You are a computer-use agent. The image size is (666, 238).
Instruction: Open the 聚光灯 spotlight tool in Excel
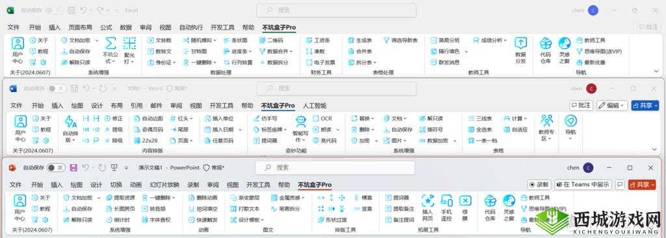click(x=129, y=51)
